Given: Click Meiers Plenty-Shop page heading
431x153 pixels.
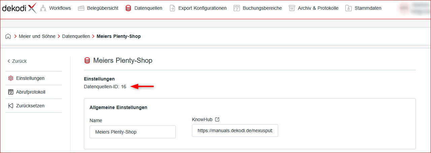Looking at the screenshot, I should pos(123,60).
